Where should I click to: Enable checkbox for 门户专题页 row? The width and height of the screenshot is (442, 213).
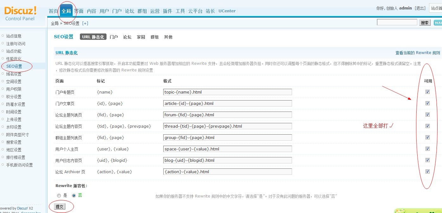point(427,92)
